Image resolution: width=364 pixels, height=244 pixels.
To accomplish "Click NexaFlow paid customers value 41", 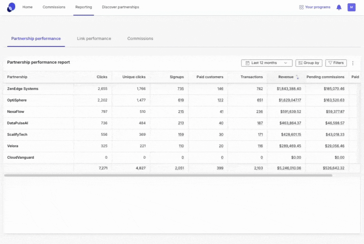I will click(221, 112).
